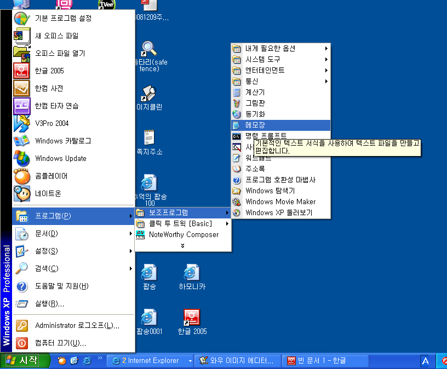The height and width of the screenshot is (369, 447).
Task: Select the 보조프로그램 accessories folder entry
Action: coord(183,212)
